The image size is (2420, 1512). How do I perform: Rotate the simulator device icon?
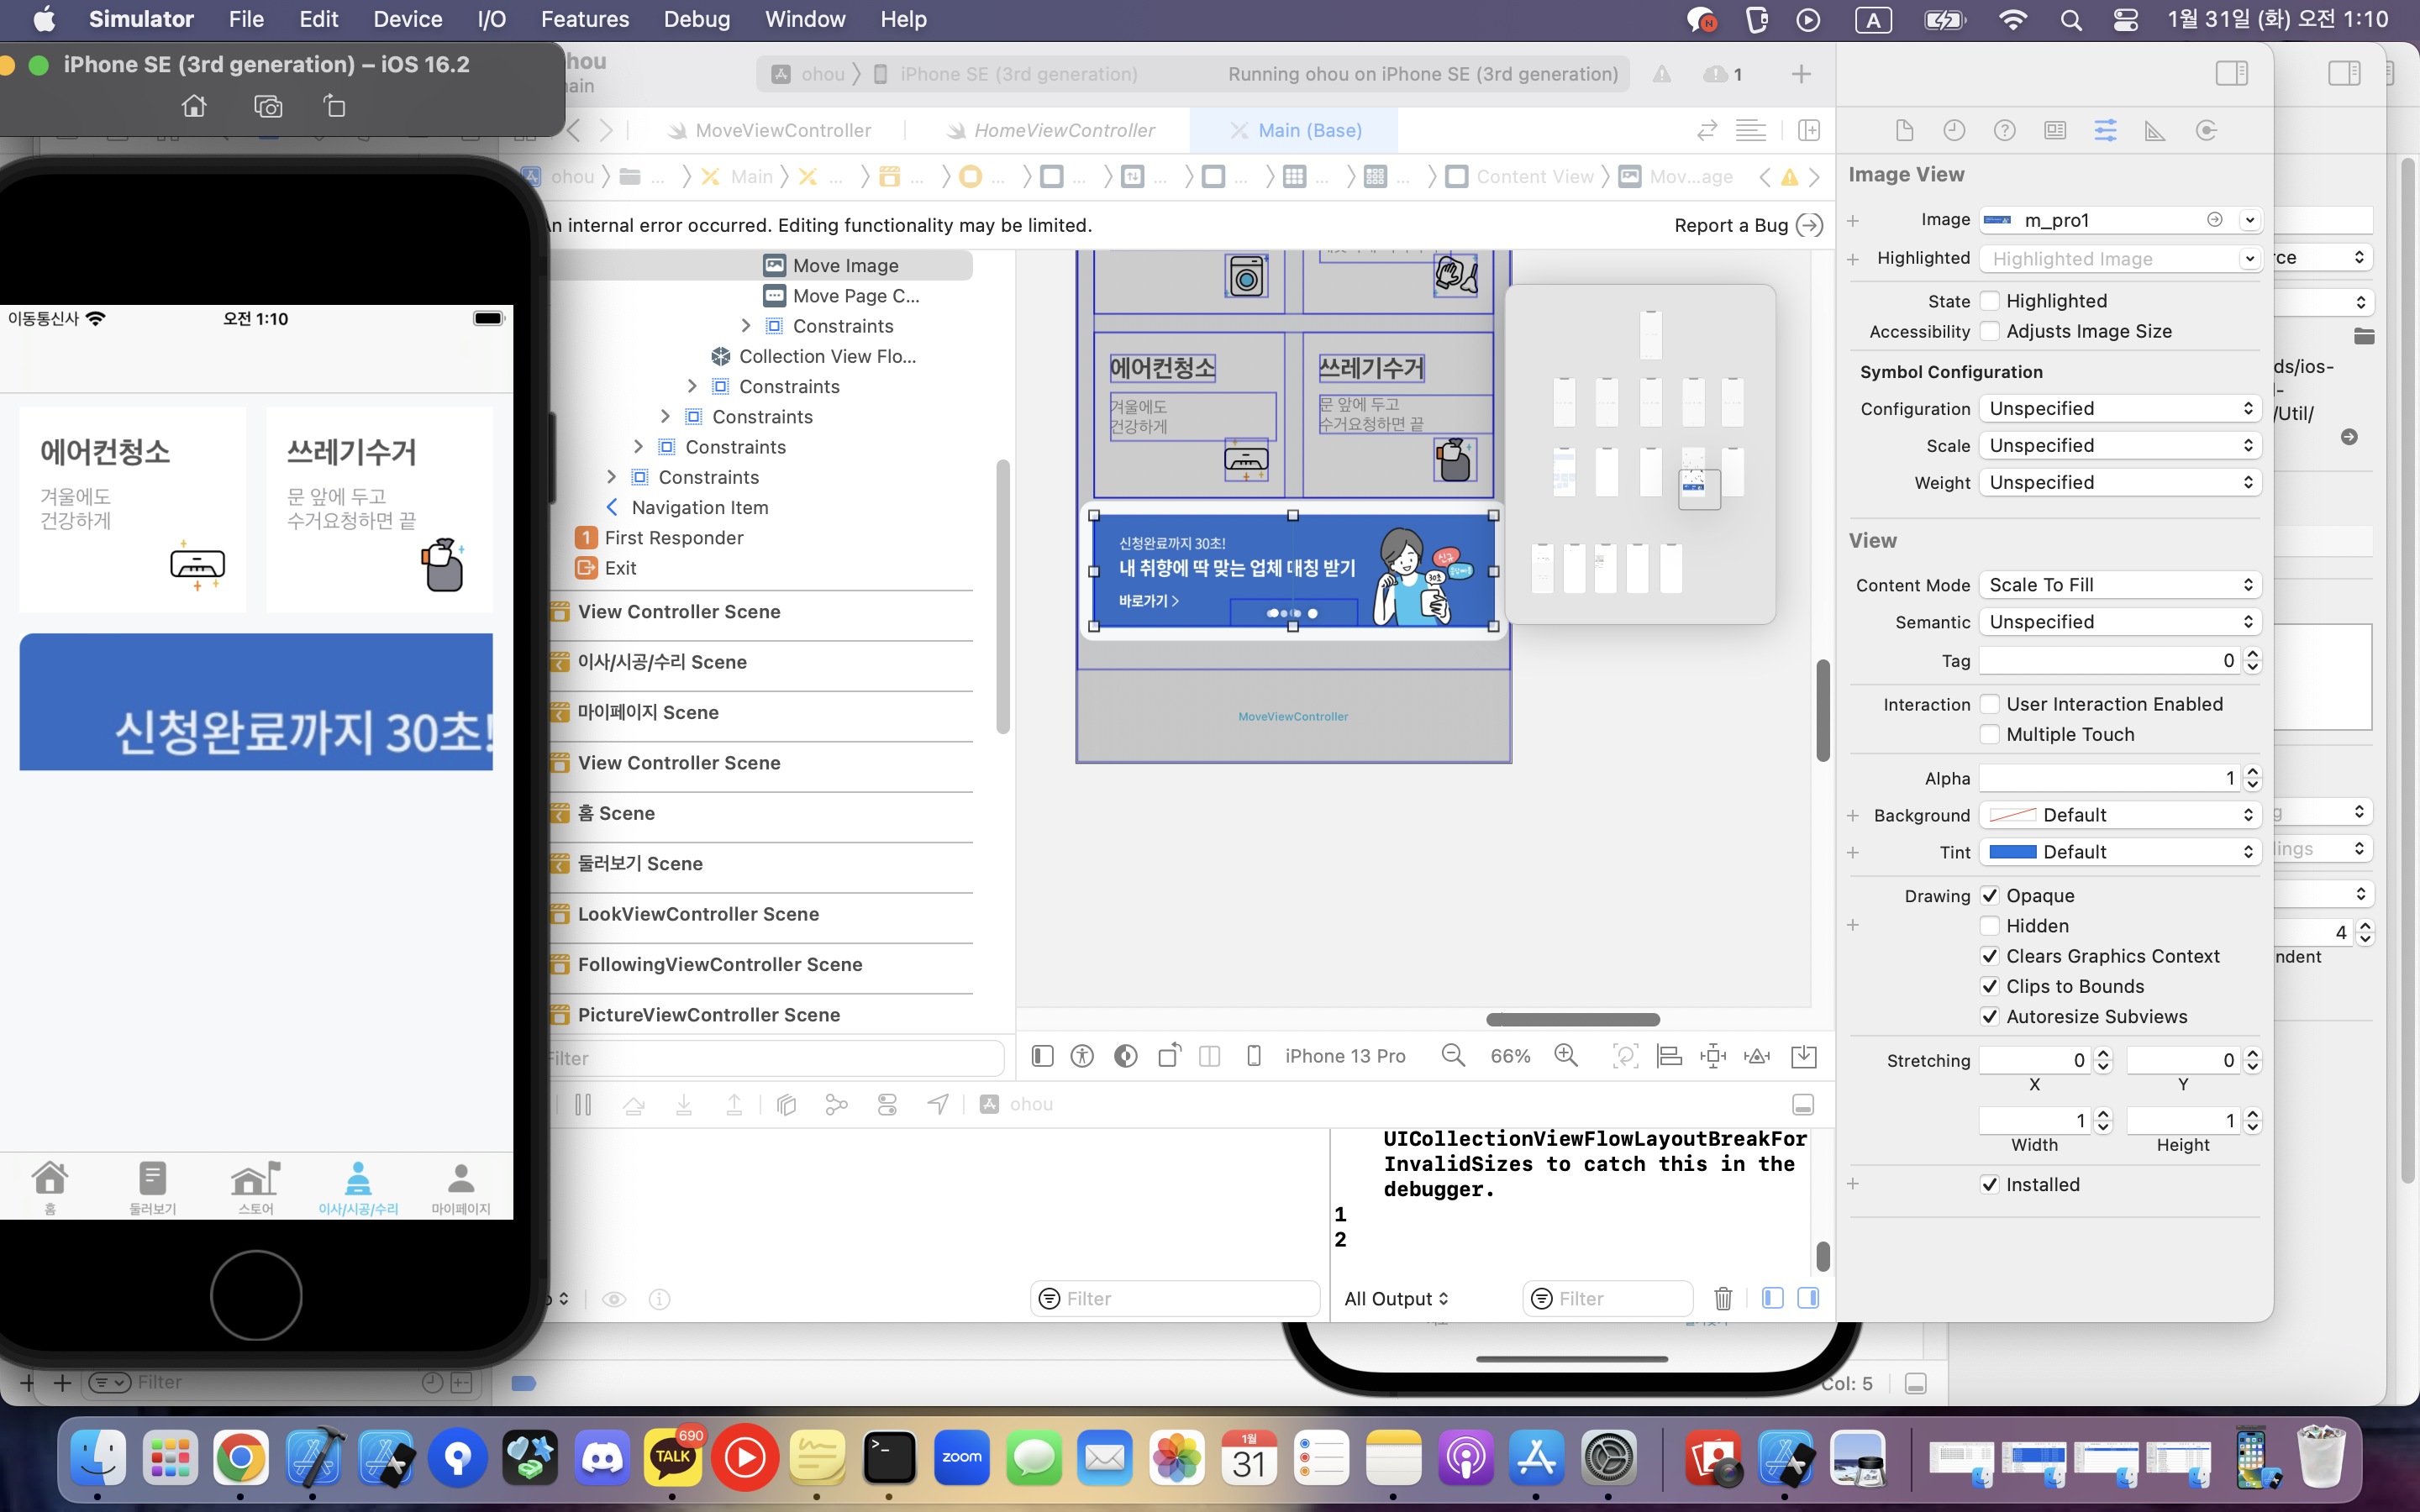click(x=335, y=106)
